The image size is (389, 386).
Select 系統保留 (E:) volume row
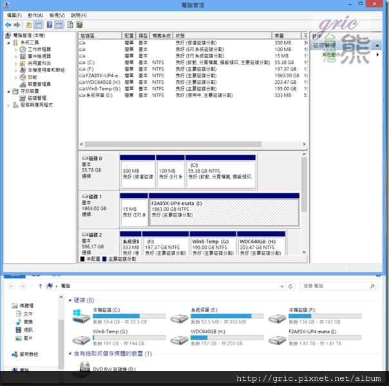[193, 95]
